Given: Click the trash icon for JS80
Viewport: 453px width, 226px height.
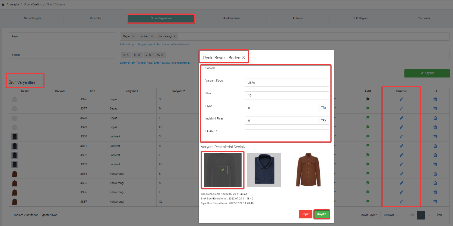Looking at the screenshot, I should (x=435, y=136).
